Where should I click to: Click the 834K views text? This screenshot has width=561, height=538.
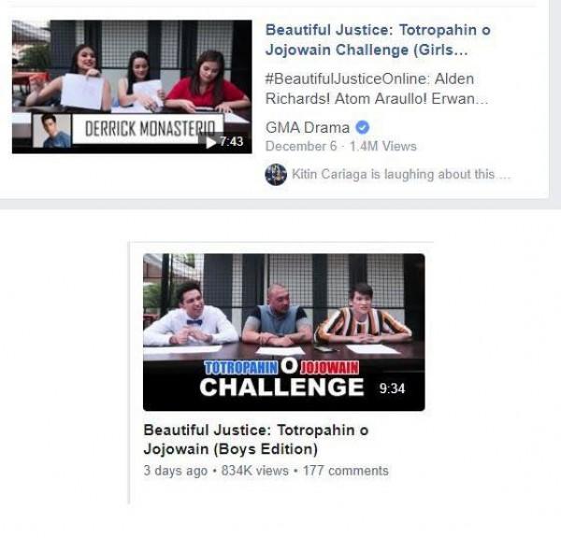pos(254,471)
